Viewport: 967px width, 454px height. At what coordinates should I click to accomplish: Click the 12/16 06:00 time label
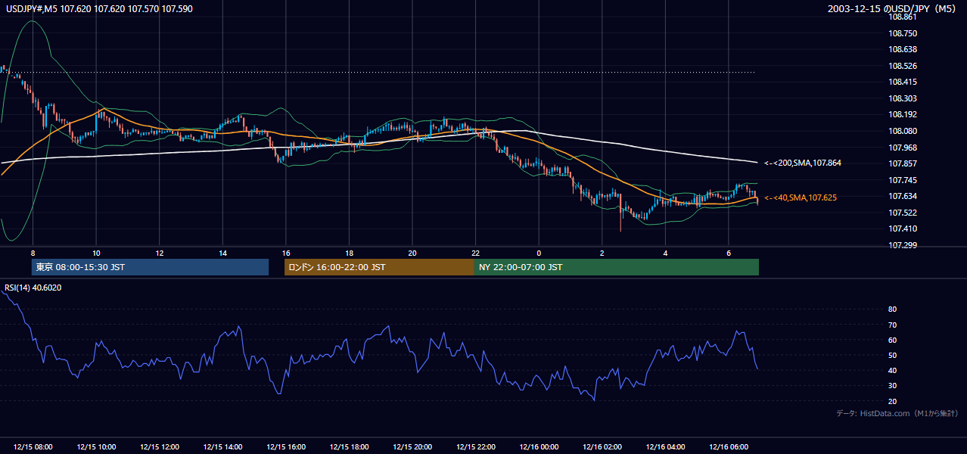729,447
